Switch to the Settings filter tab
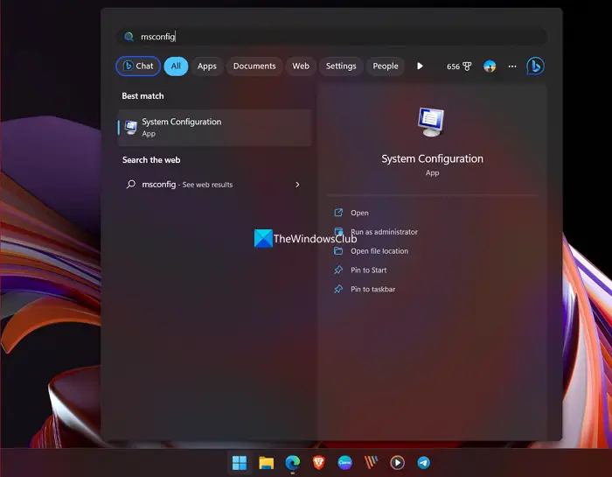Viewport: 612px width, 477px height. [x=341, y=67]
